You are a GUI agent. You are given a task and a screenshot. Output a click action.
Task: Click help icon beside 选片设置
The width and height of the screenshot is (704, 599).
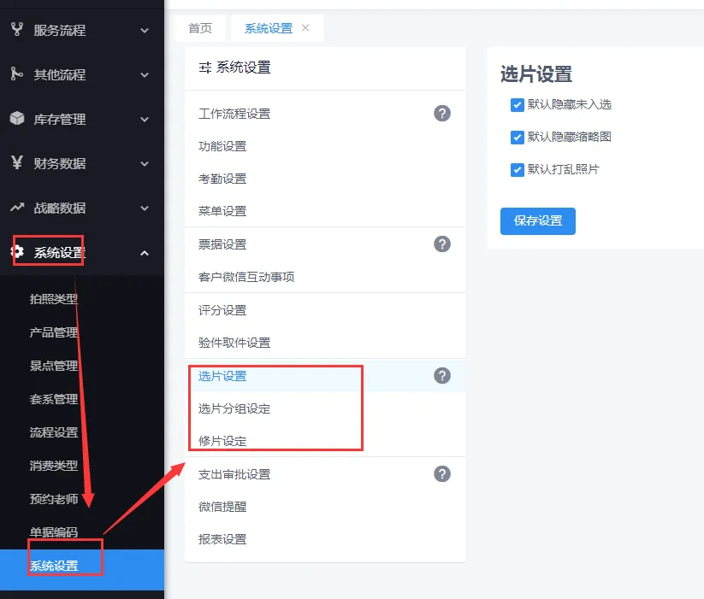[x=441, y=376]
